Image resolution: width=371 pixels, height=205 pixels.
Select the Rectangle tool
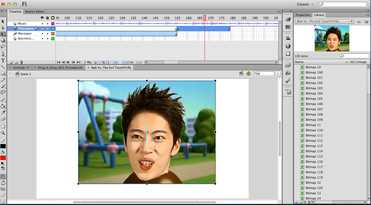coord(3,73)
